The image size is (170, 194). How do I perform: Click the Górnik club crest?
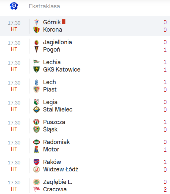coord(37,22)
